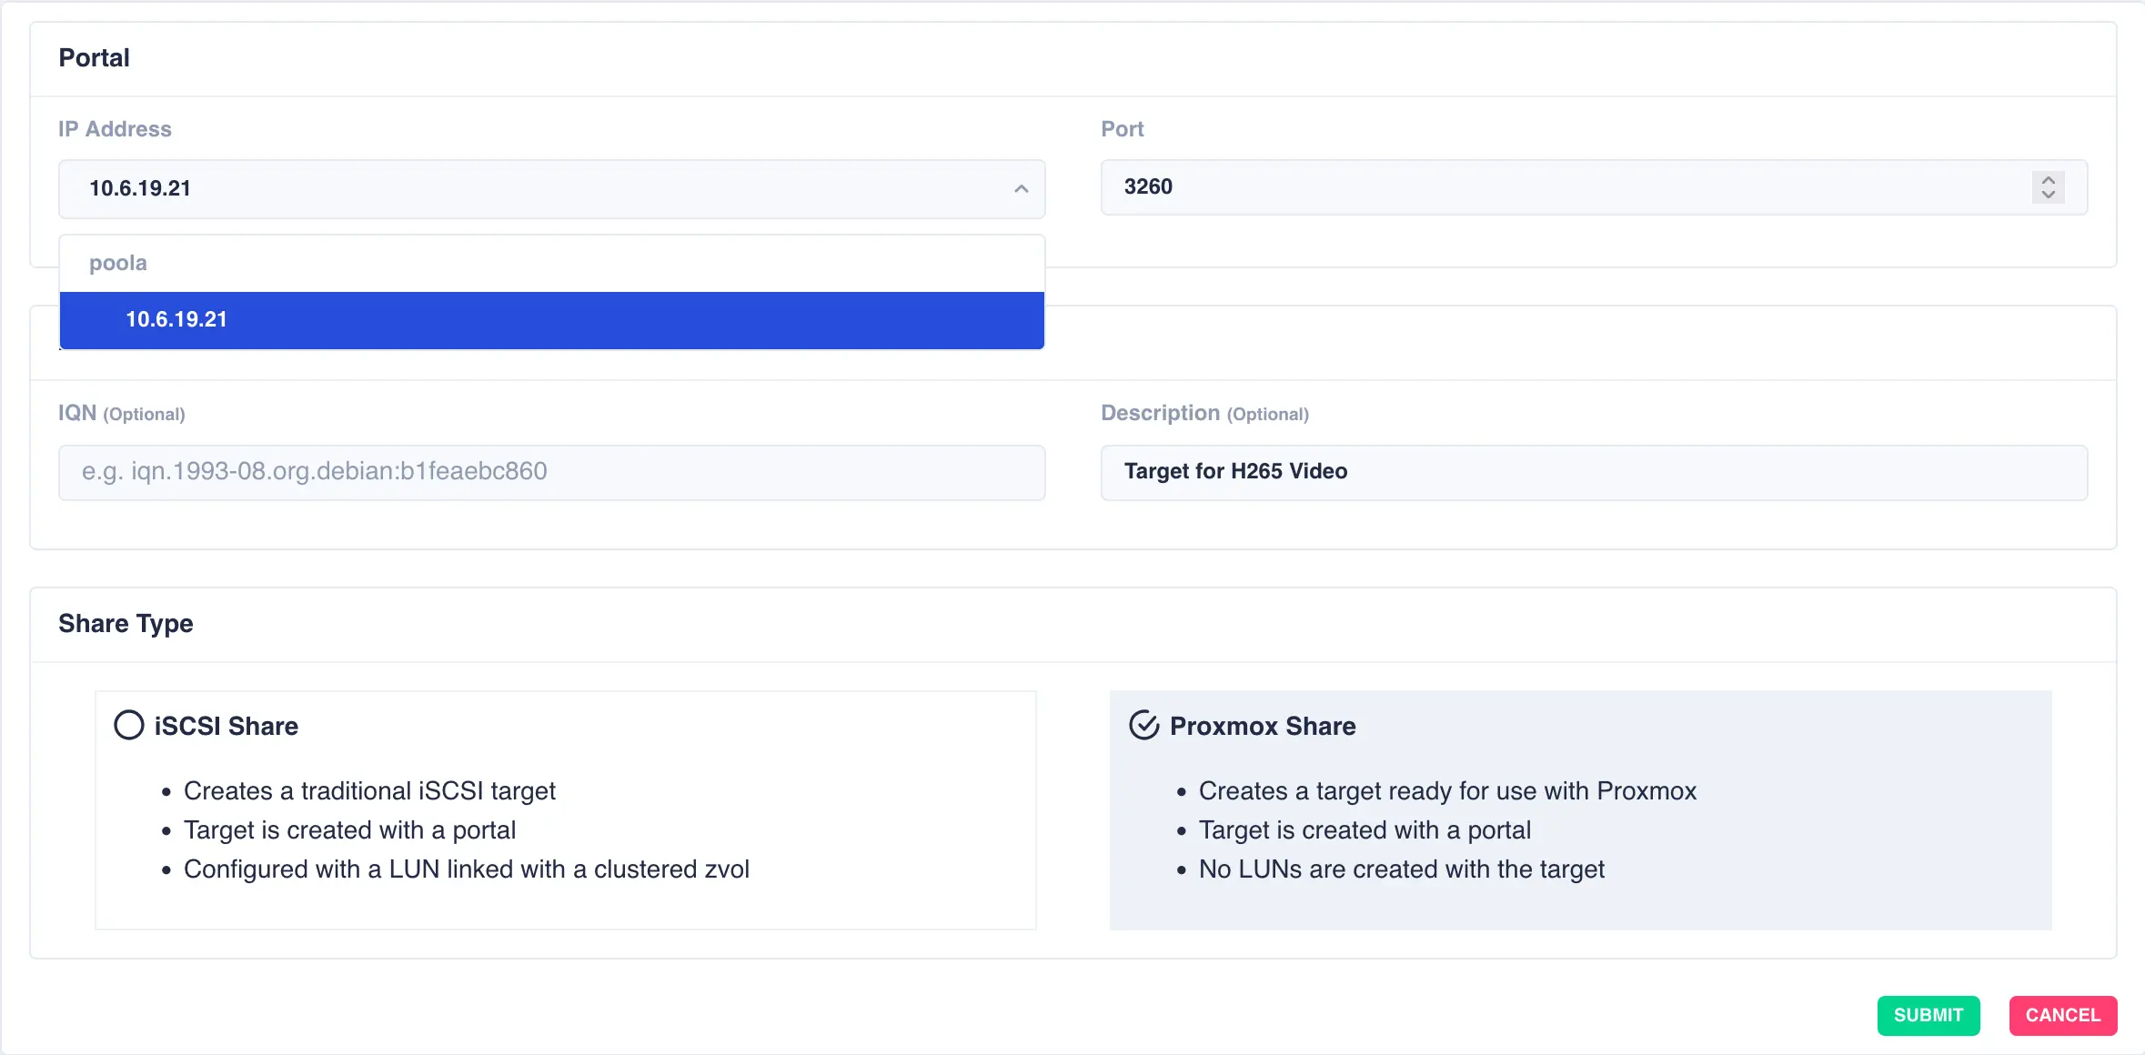Image resolution: width=2145 pixels, height=1055 pixels.
Task: Click the Portal section heading
Action: coord(94,57)
